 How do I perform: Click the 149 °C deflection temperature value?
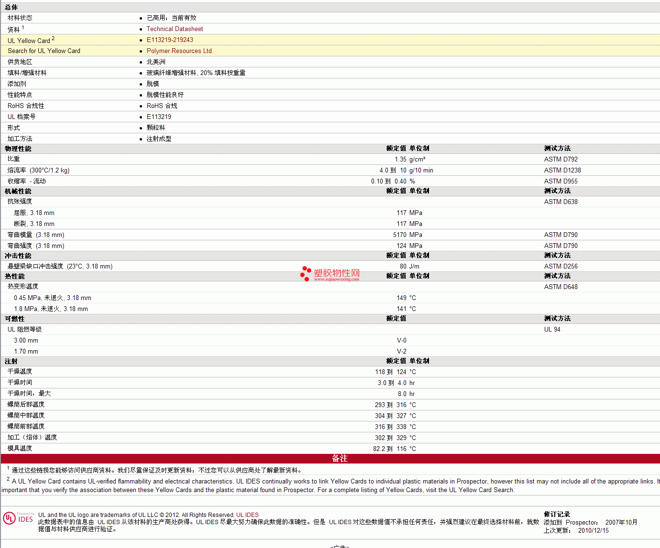coord(406,298)
